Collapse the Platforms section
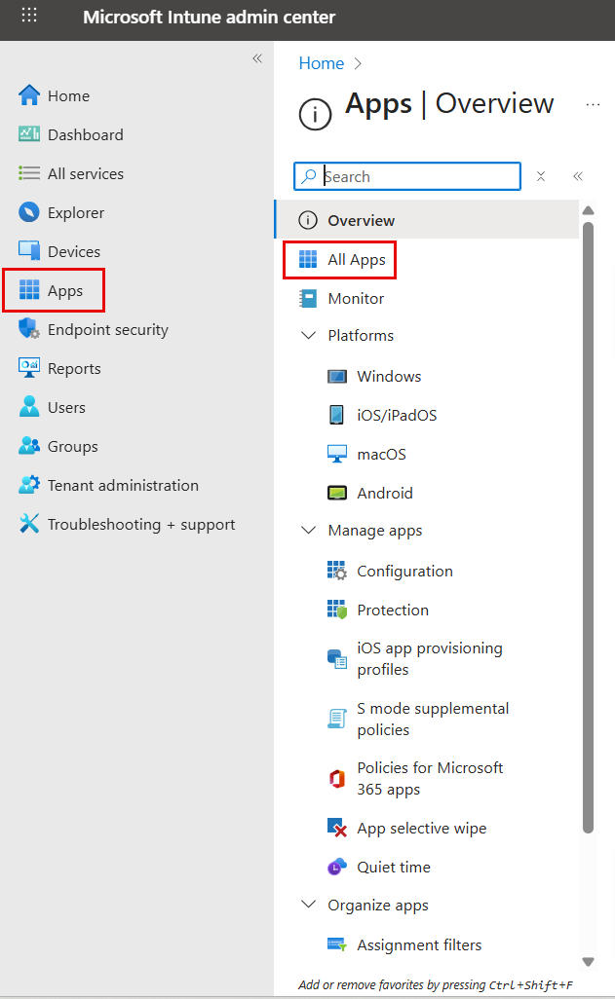This screenshot has width=615, height=999. 309,335
